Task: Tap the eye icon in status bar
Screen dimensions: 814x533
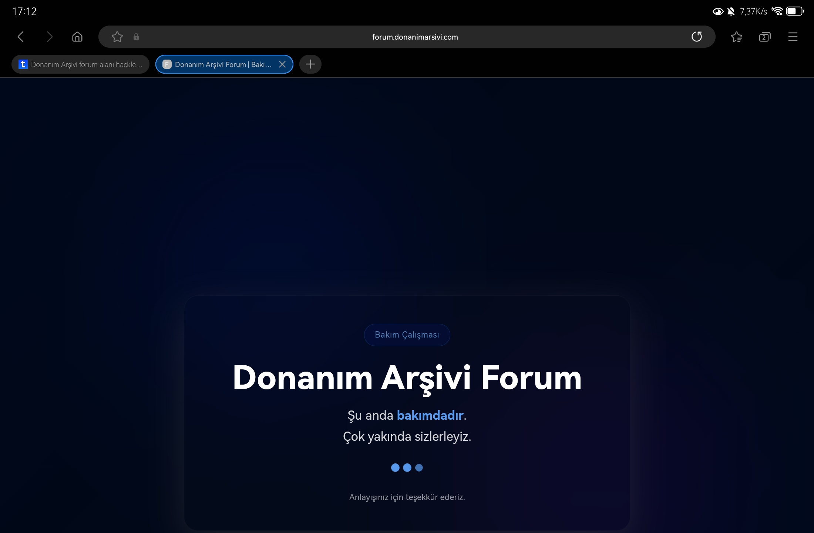Action: coord(718,11)
